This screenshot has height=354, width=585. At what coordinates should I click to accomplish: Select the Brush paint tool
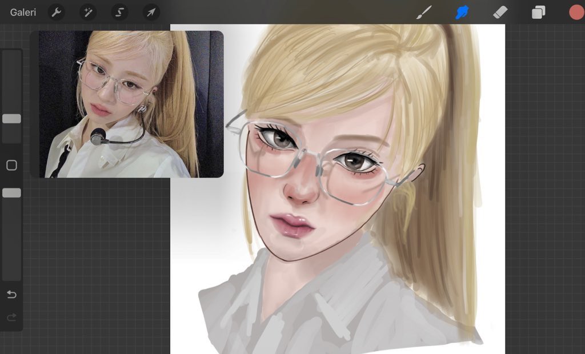(x=424, y=13)
